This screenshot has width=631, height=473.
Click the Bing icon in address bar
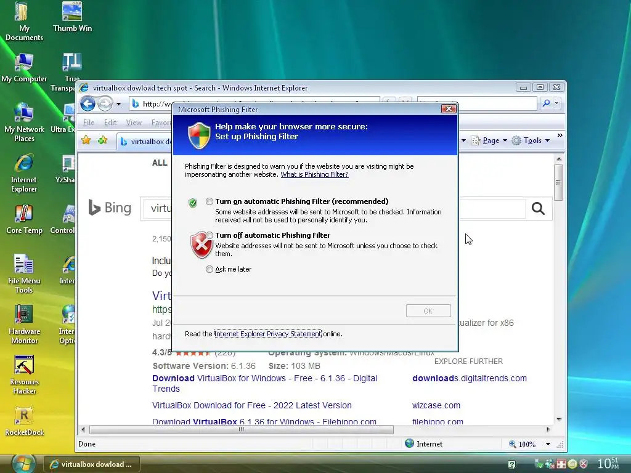136,103
